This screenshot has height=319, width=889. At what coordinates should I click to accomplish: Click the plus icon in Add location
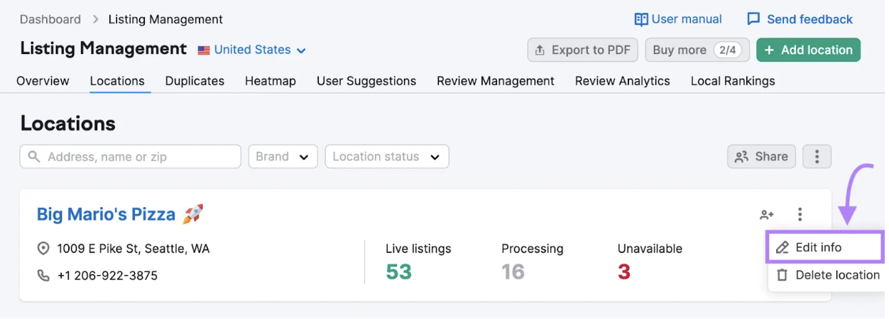click(769, 50)
